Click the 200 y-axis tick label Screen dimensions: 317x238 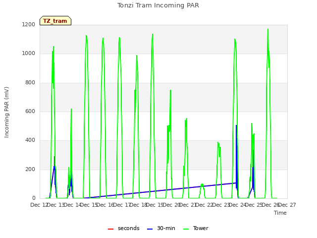30,169
